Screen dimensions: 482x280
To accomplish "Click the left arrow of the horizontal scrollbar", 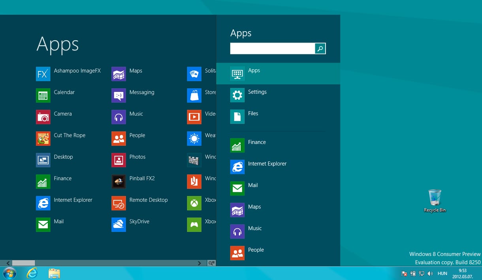I will [8, 263].
